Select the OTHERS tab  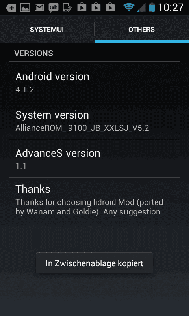click(x=142, y=30)
